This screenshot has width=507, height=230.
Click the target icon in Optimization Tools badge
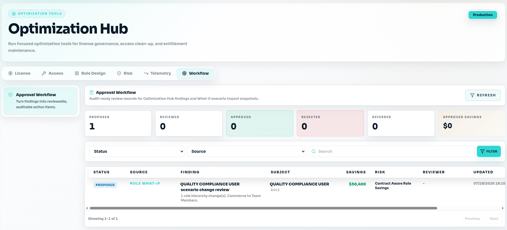[14, 14]
